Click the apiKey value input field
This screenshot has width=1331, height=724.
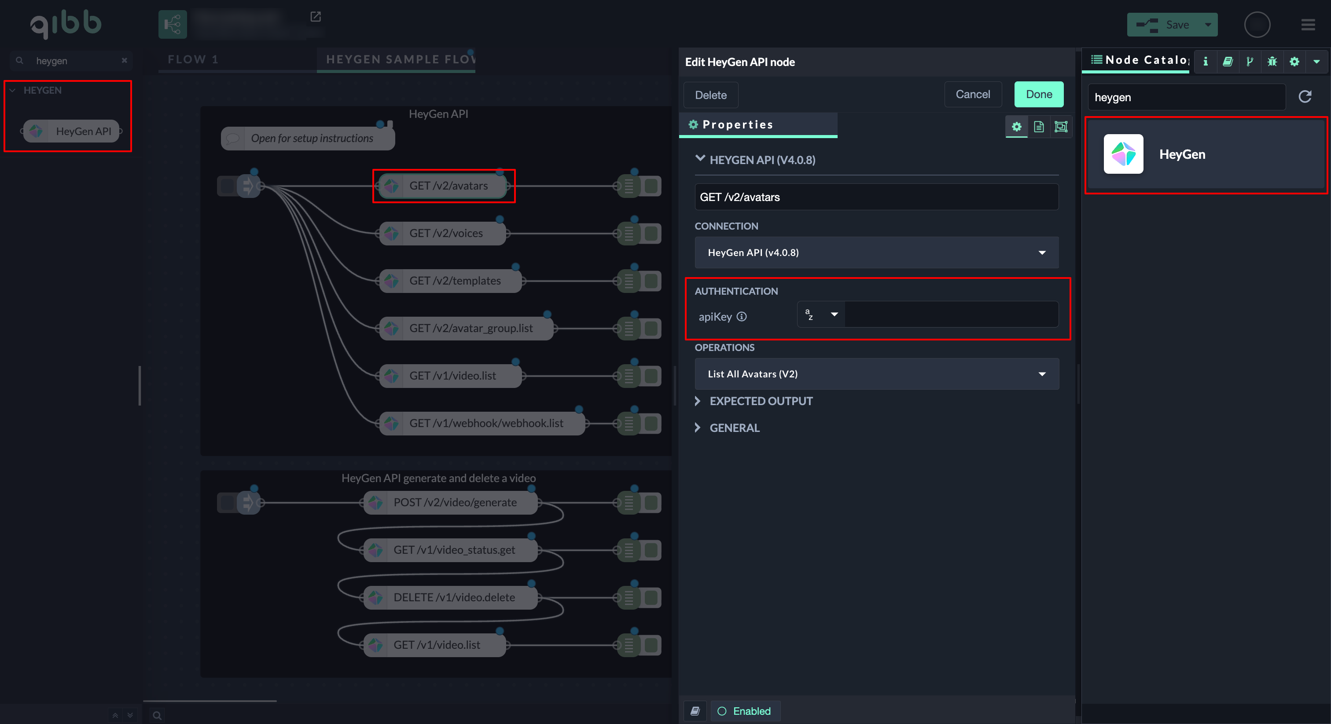(951, 314)
